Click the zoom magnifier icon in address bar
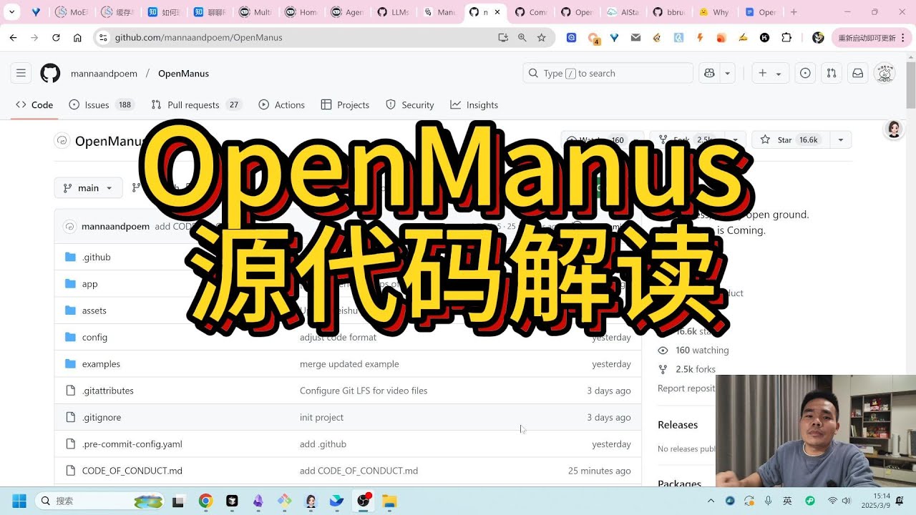 click(522, 37)
